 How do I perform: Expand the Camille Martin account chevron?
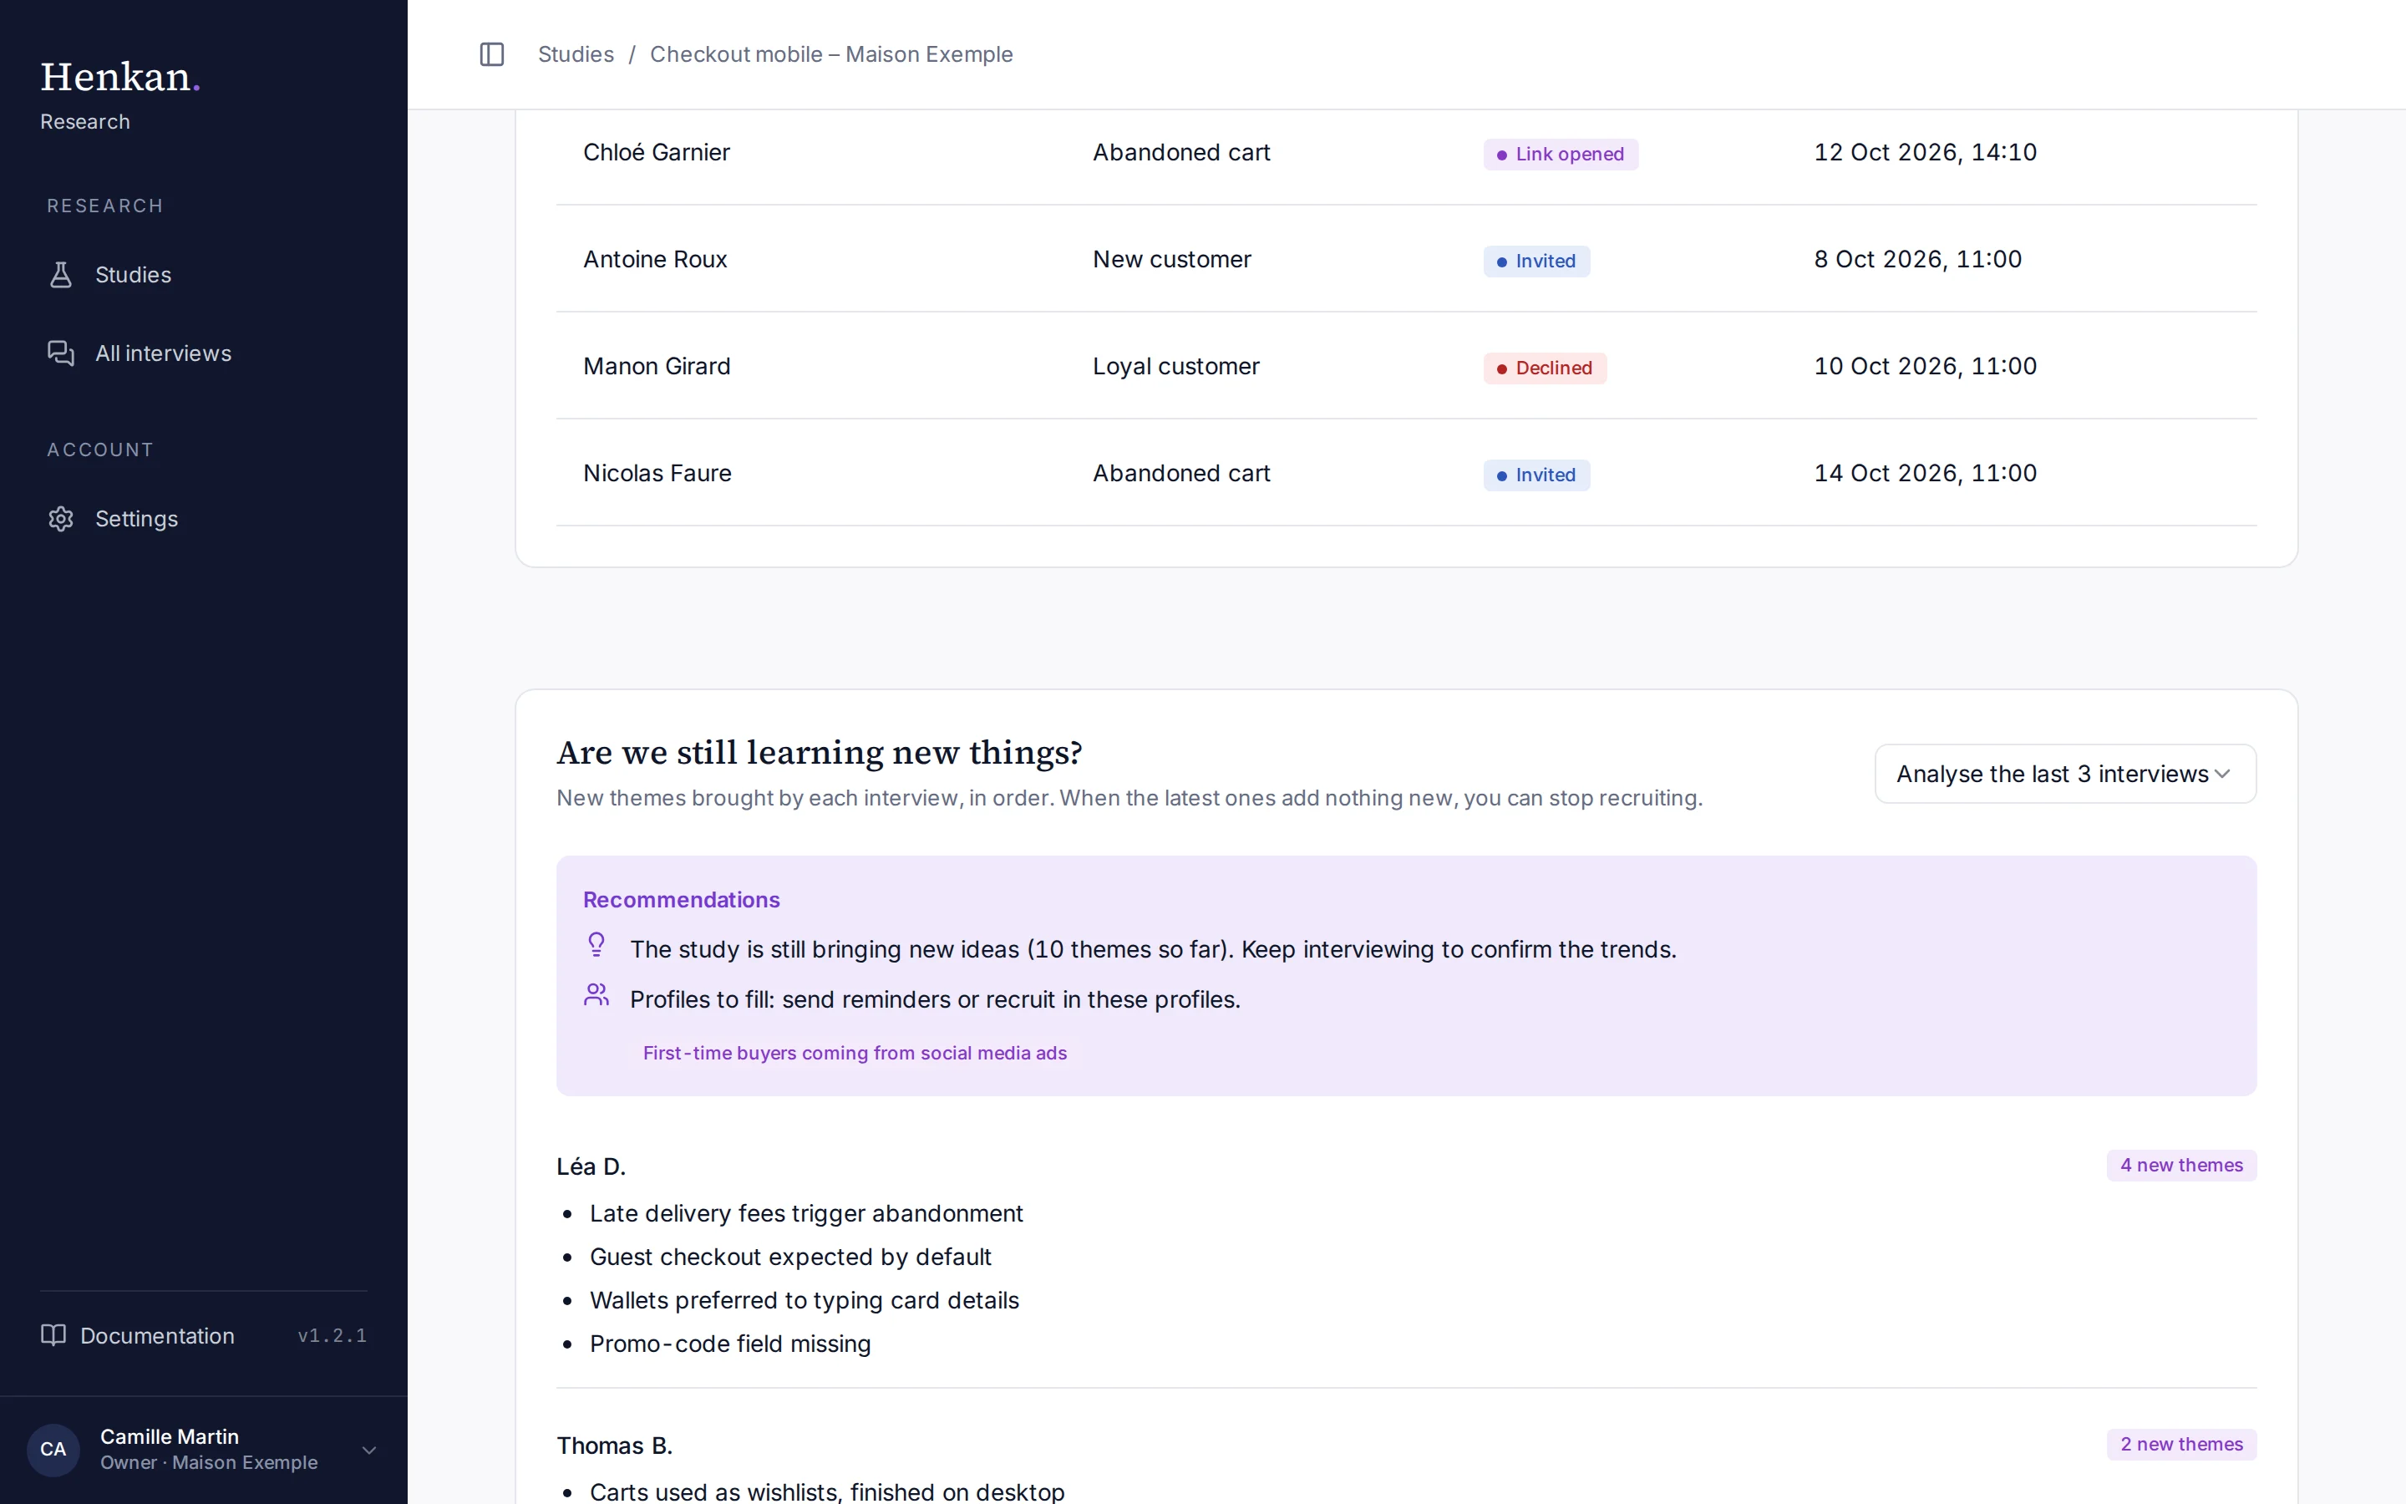369,1451
